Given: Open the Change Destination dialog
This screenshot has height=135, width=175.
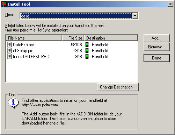Looking at the screenshot, I should (118, 87).
